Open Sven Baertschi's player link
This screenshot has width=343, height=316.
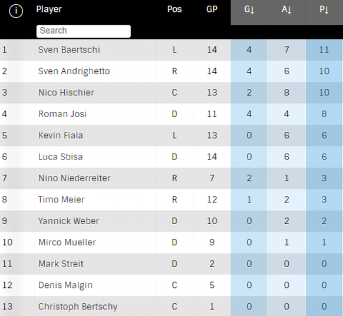point(69,50)
